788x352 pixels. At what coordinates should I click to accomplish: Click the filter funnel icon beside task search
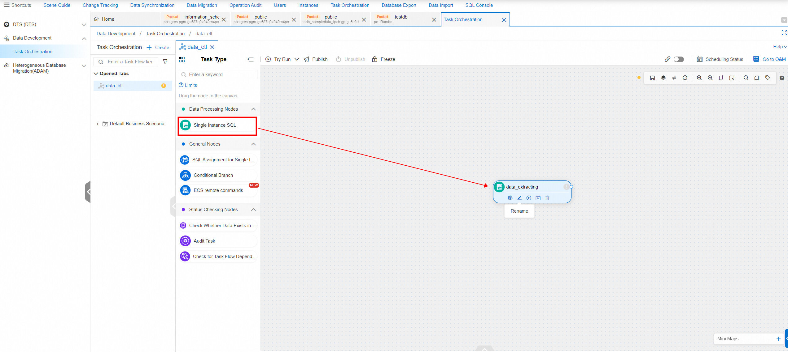[x=165, y=62]
